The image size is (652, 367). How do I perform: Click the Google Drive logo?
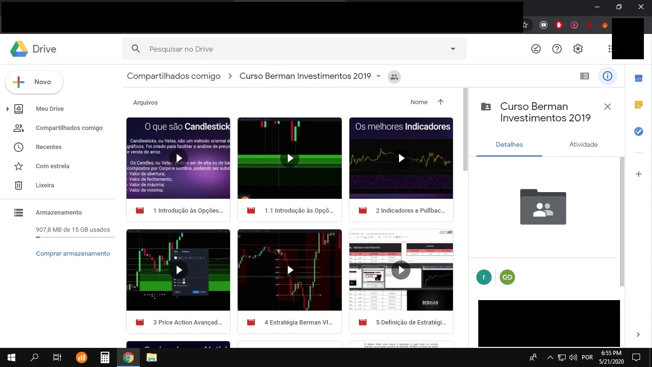point(33,49)
